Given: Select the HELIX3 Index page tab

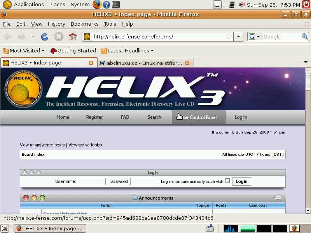Looking at the screenshot, I should click(49, 63).
